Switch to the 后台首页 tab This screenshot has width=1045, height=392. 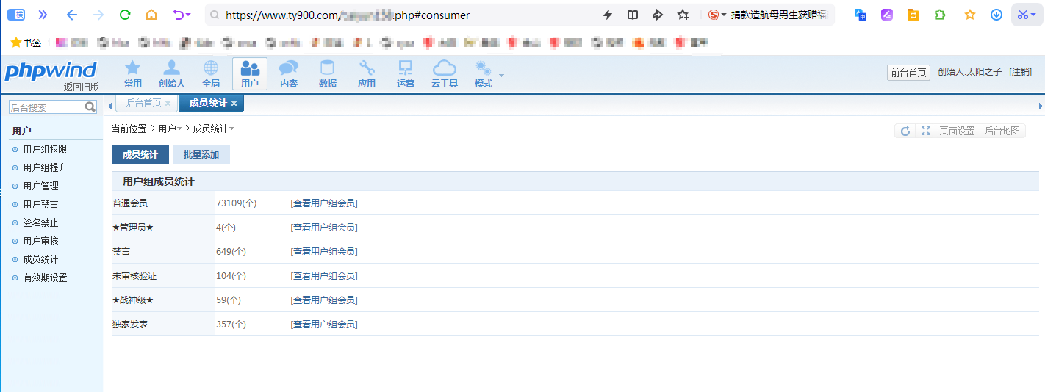click(x=143, y=104)
